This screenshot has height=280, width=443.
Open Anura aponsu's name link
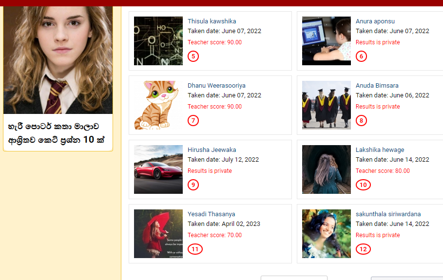(x=375, y=21)
